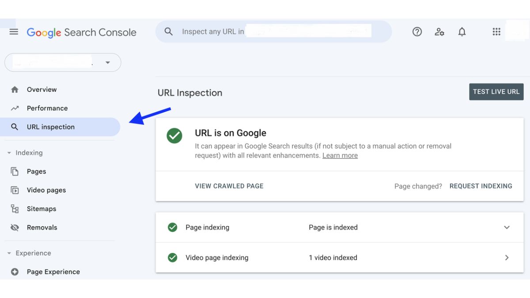
Task: Click the 'URL is on Google' heading
Action: point(231,133)
